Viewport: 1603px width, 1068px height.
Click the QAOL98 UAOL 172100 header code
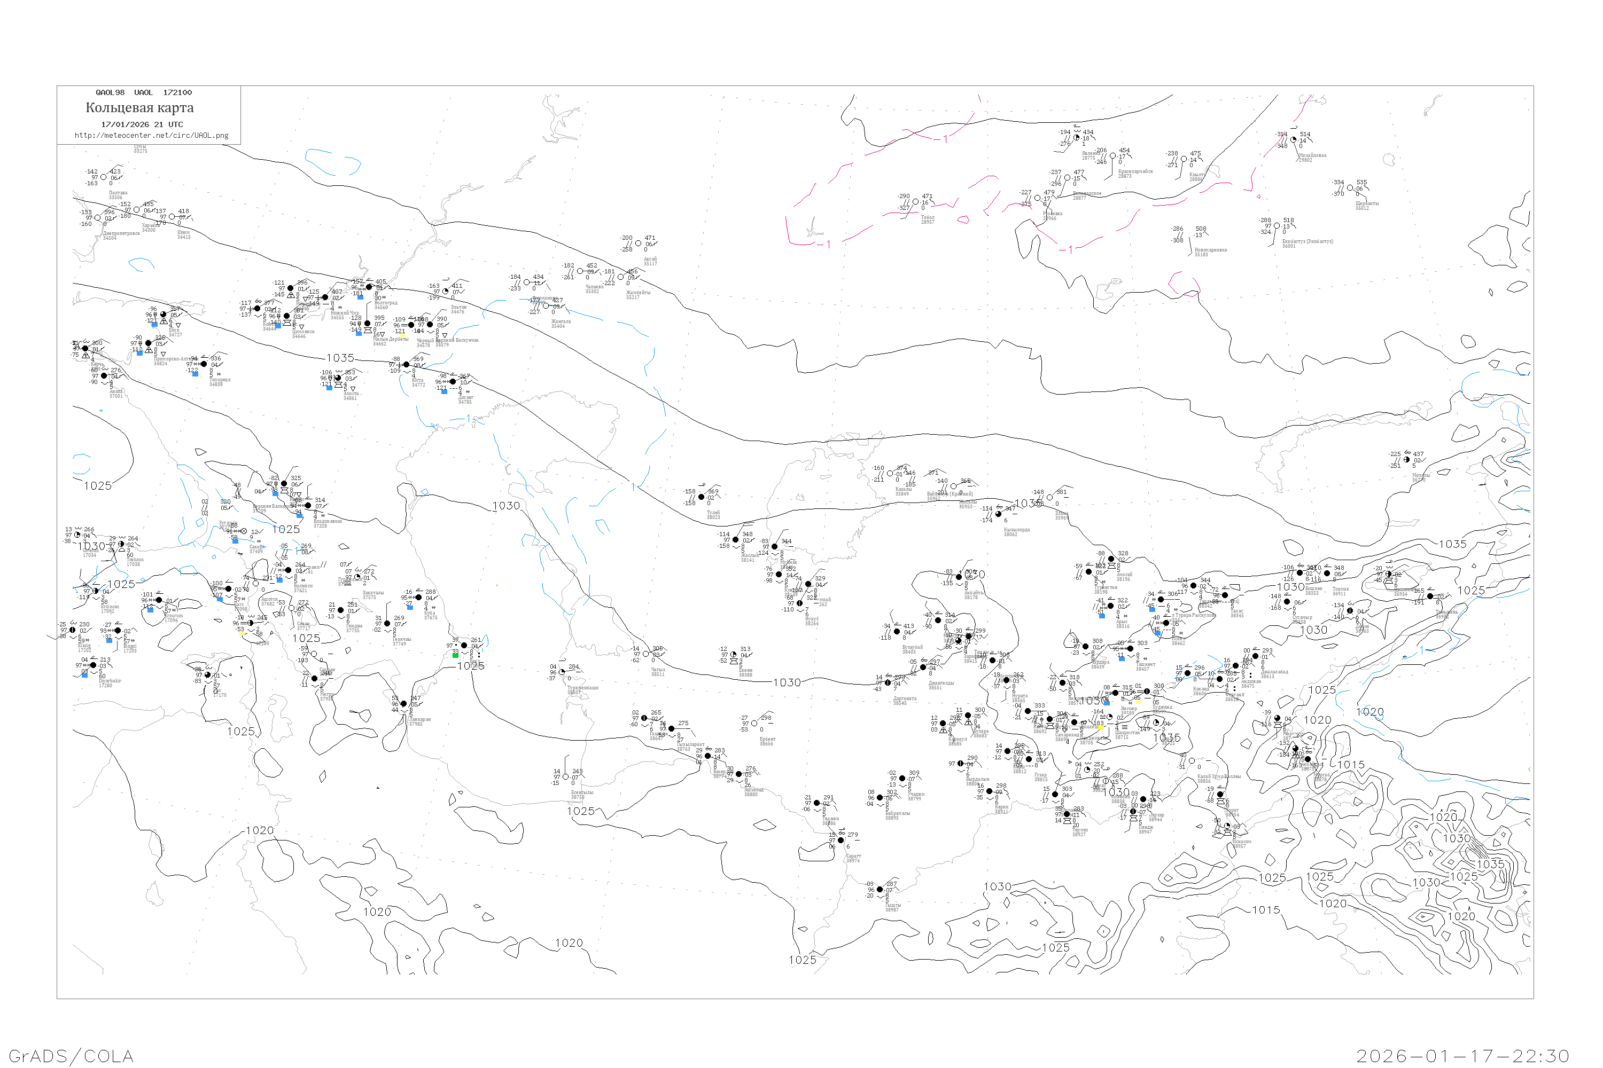click(x=144, y=92)
